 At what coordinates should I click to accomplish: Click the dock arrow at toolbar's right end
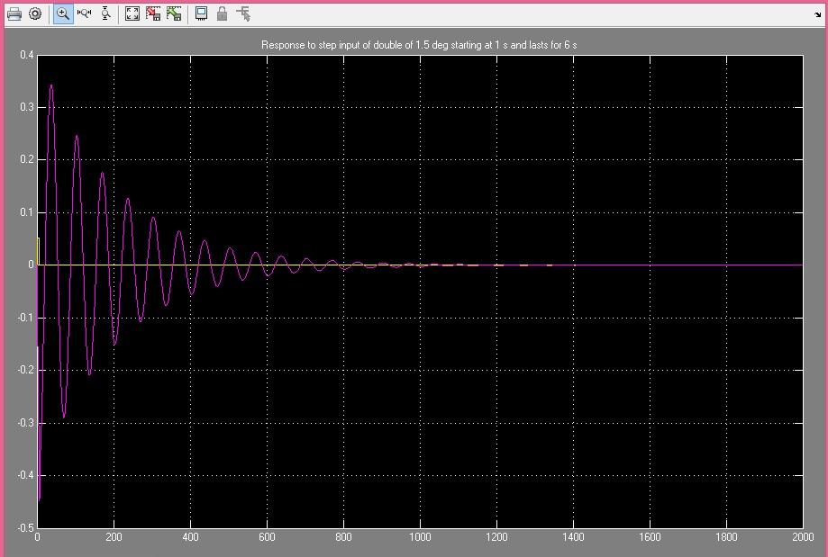[x=818, y=14]
